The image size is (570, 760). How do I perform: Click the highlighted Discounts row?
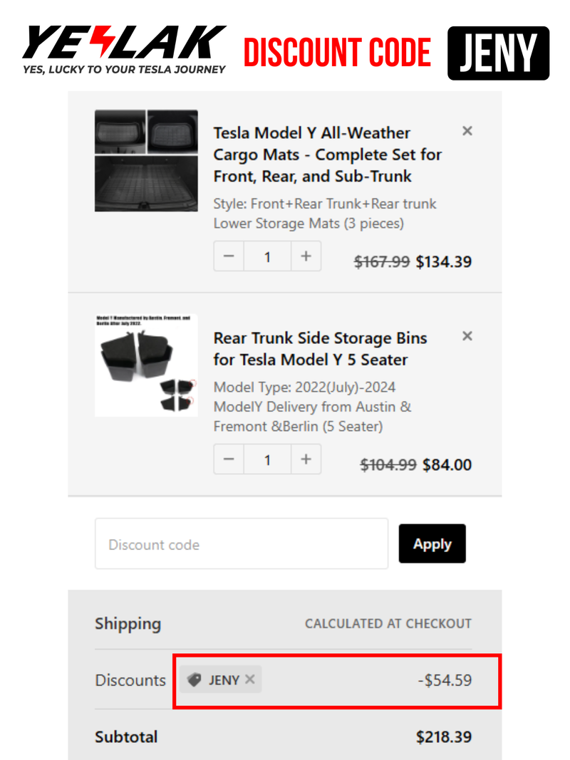[x=338, y=680]
